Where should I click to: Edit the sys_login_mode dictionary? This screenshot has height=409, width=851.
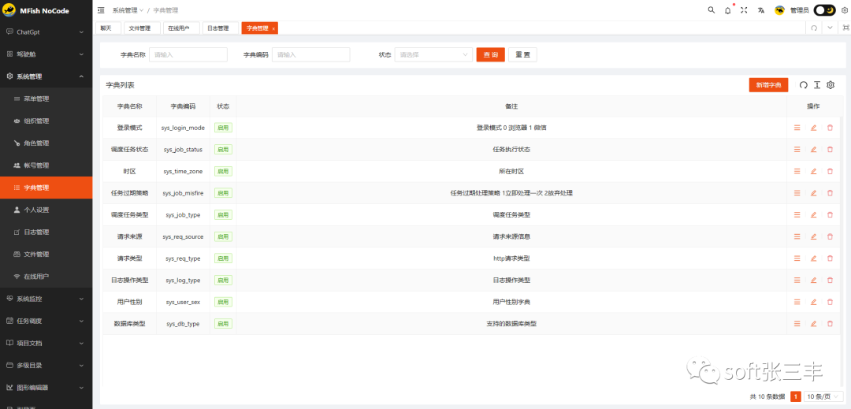tap(813, 128)
